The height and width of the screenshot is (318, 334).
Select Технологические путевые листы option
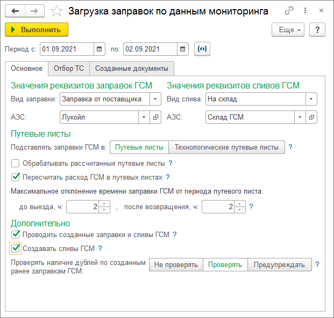point(226,147)
